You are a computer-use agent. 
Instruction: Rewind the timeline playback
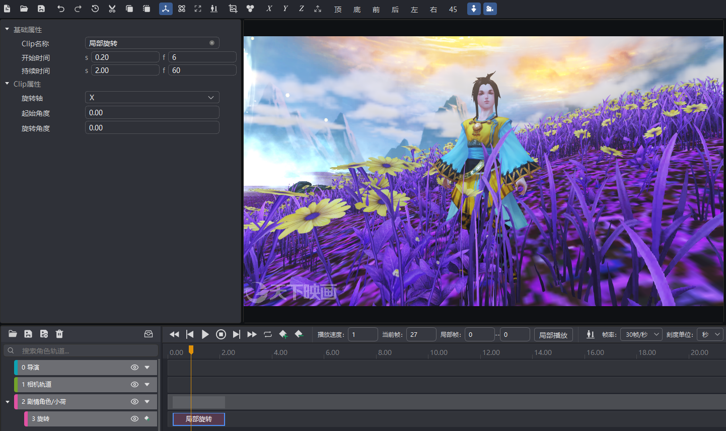pos(174,334)
